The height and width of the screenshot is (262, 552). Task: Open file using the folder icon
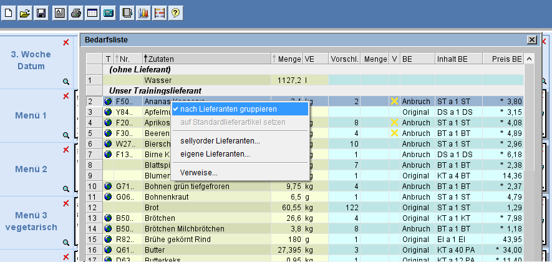[25, 12]
